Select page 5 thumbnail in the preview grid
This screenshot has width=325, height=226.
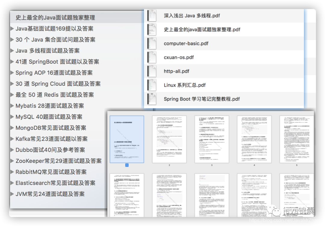point(297,139)
